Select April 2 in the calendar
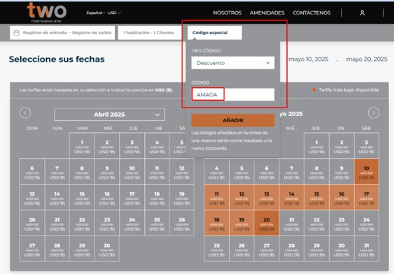 pos(107,146)
